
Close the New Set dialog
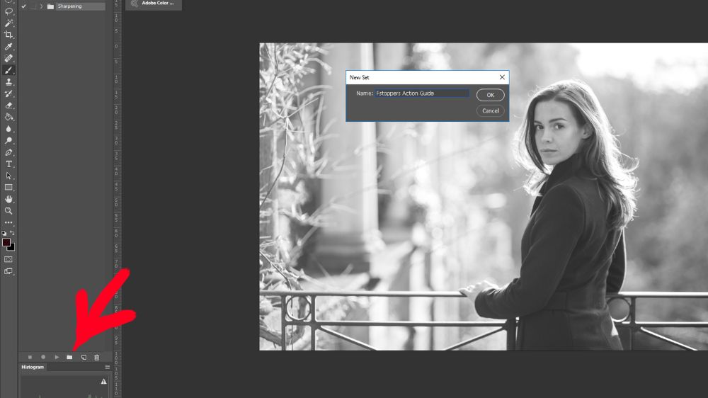point(502,77)
